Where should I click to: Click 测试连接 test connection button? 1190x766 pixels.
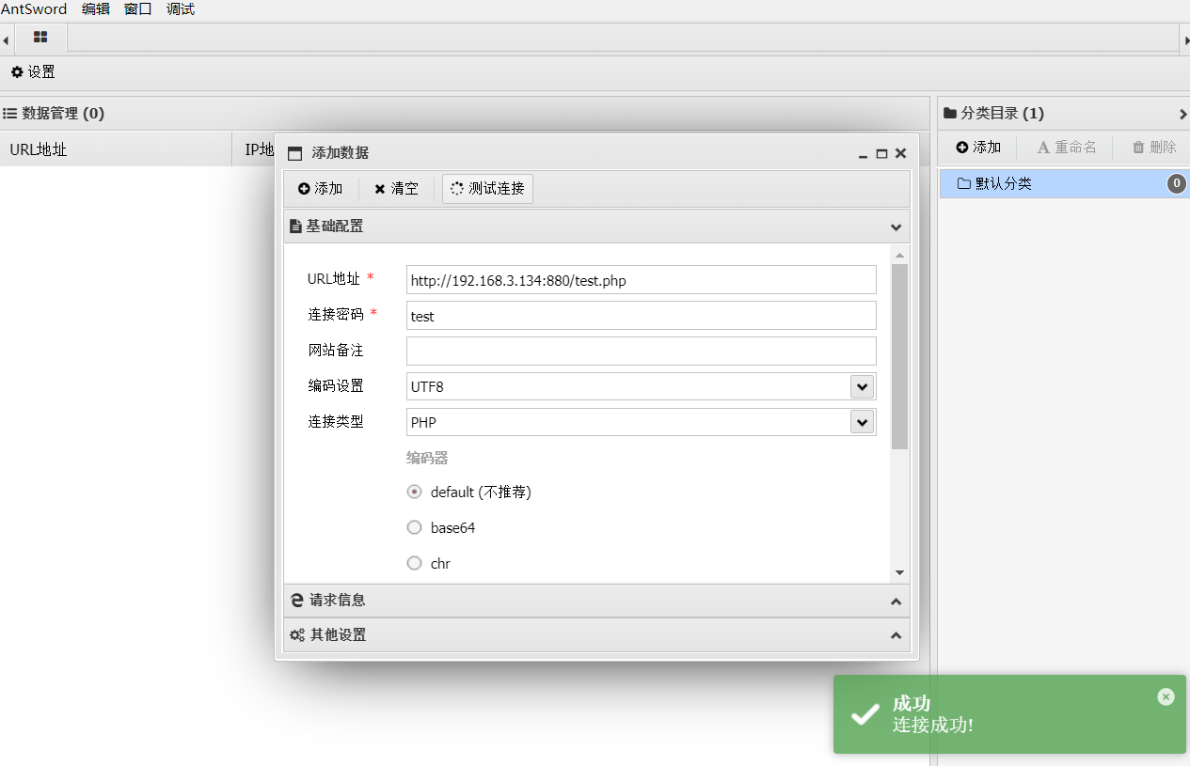(x=487, y=189)
